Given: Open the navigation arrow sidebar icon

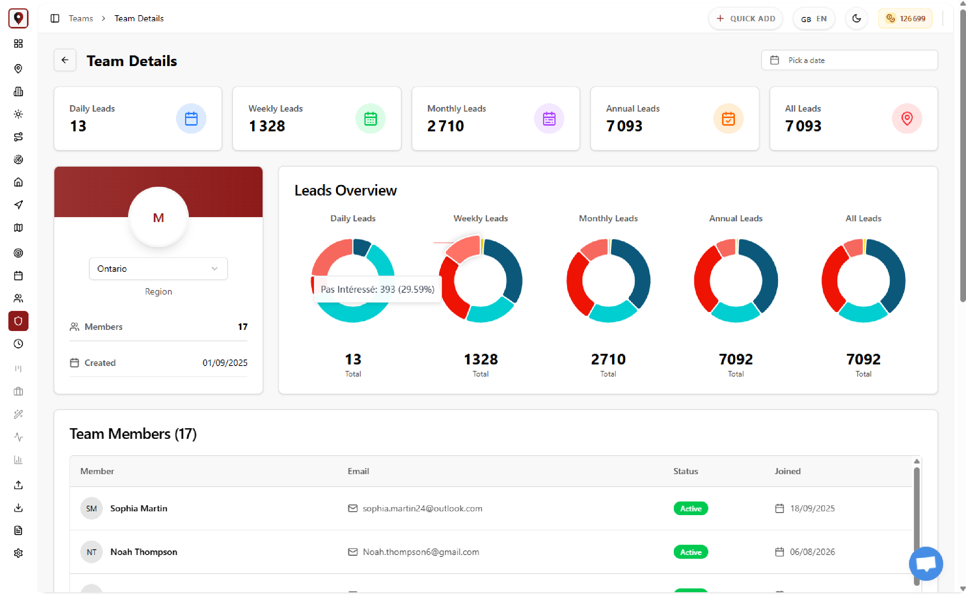Looking at the screenshot, I should [18, 205].
